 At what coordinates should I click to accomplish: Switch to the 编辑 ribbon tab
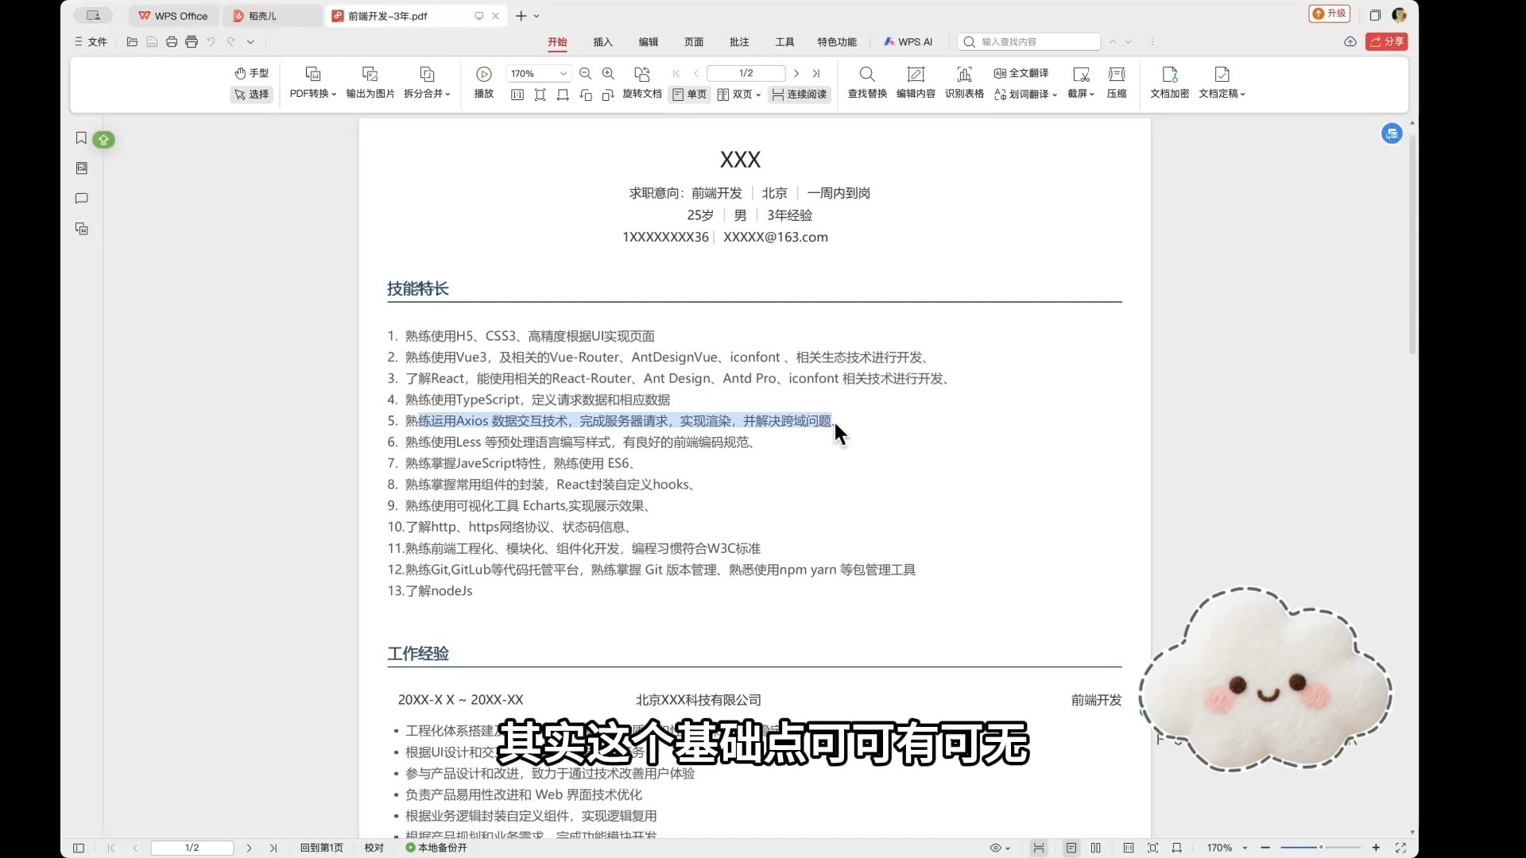(x=649, y=42)
